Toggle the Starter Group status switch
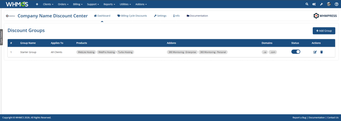The image size is (341, 121). coord(296,52)
